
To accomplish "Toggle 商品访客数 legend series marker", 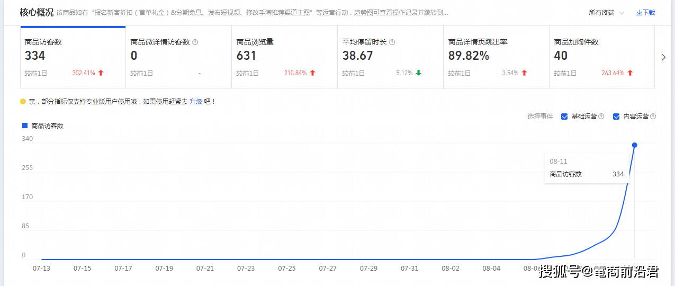I will [x=24, y=126].
